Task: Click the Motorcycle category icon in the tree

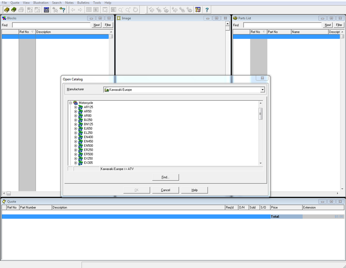Action: click(75, 103)
